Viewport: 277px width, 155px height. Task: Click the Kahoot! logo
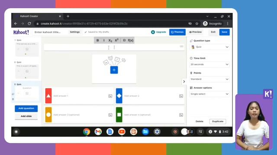tap(21, 32)
